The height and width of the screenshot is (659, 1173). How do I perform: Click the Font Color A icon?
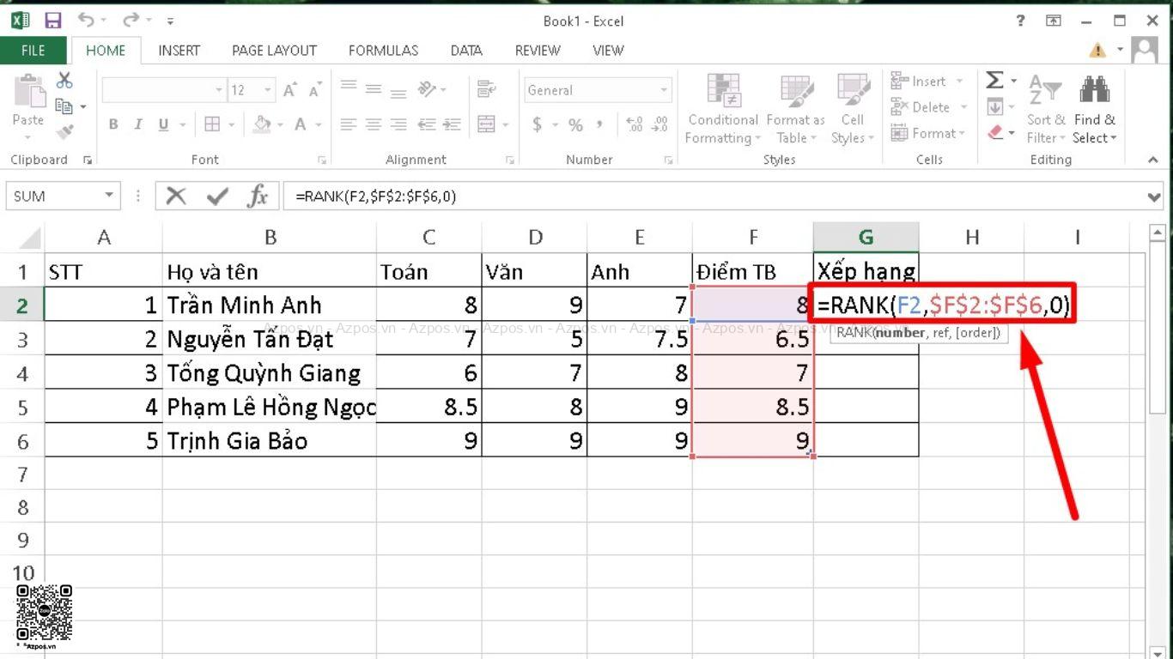[x=301, y=124]
